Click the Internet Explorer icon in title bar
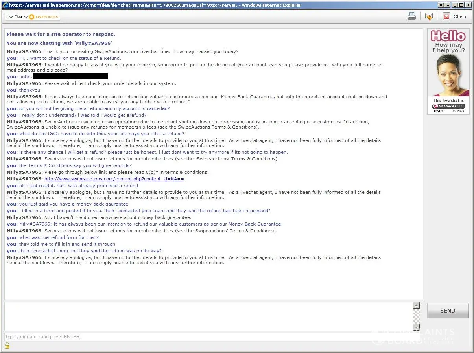Viewport: 474px width, 353px height. 5,5
